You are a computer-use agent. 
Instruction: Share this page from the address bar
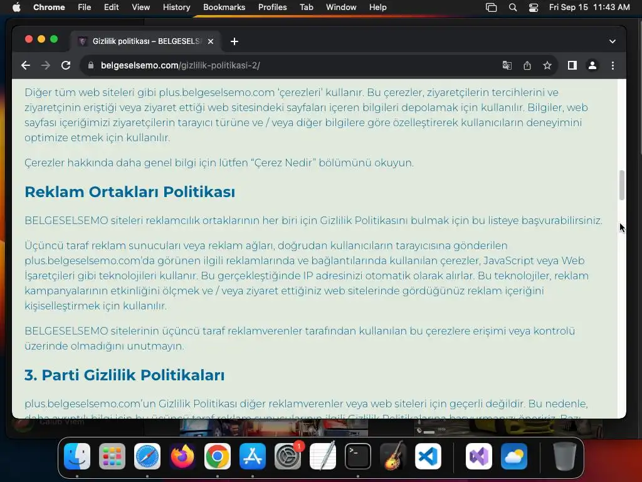point(527,65)
